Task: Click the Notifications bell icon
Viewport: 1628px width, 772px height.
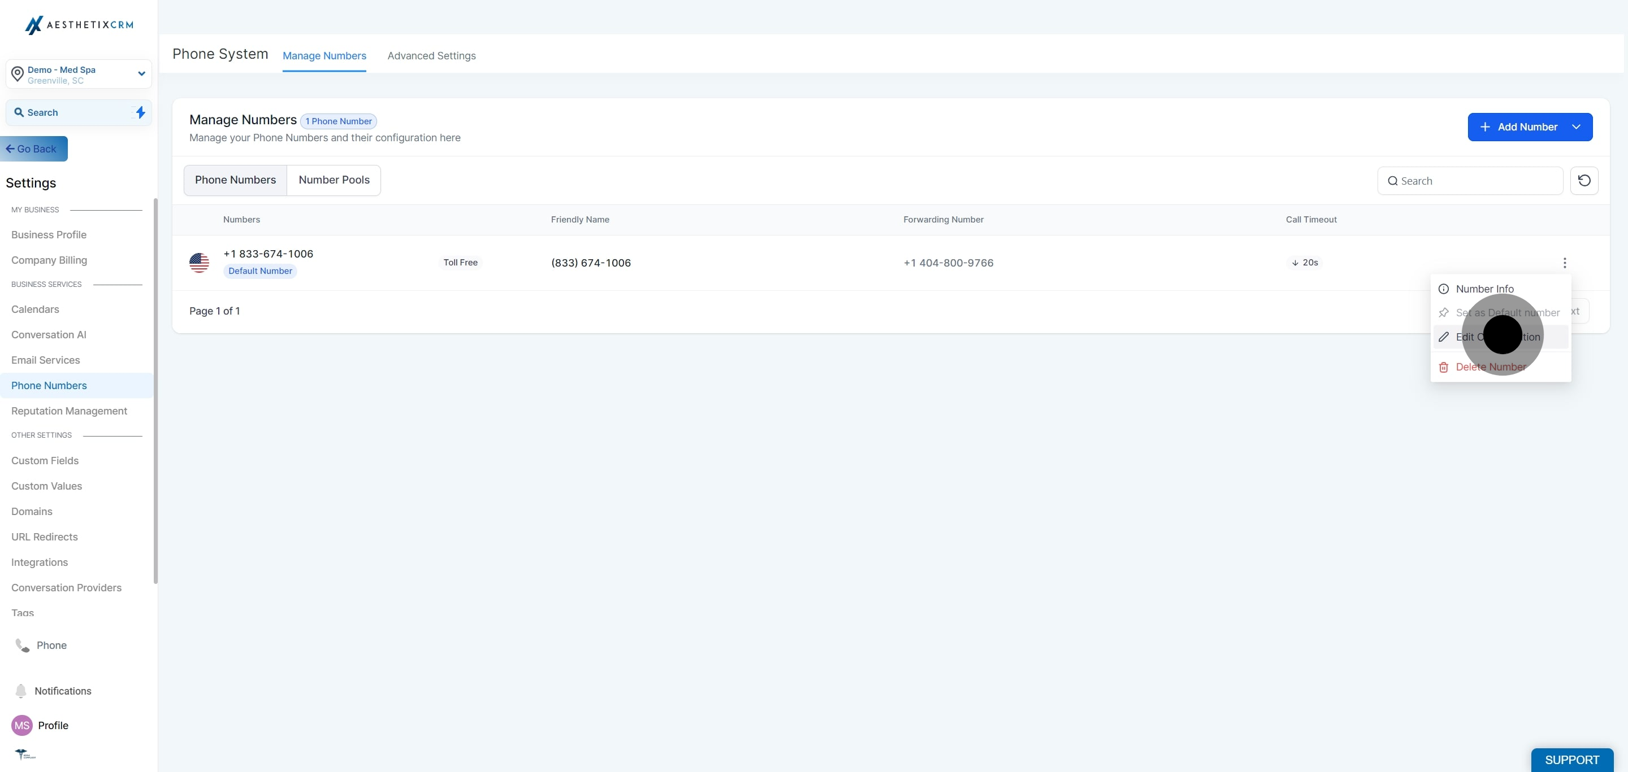Action: (21, 691)
